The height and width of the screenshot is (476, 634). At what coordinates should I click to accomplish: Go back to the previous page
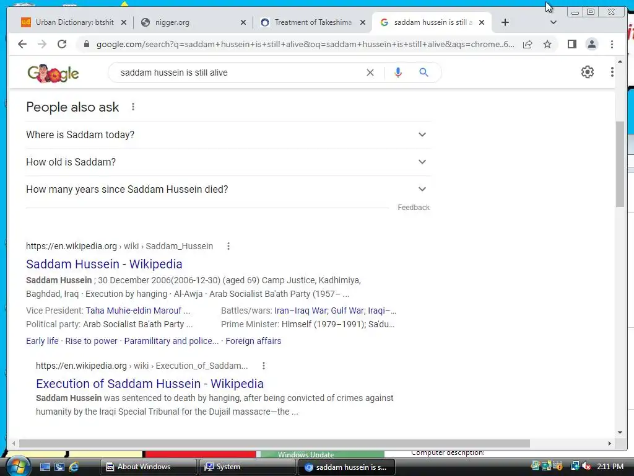pos(22,44)
